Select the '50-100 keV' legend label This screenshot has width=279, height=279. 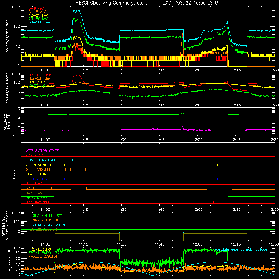coord(39,22)
